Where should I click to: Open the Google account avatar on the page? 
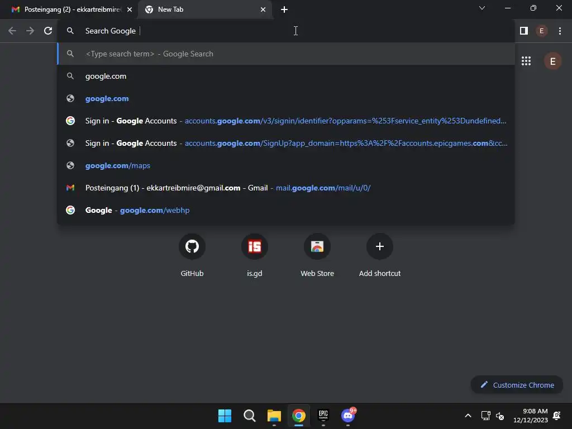point(552,61)
